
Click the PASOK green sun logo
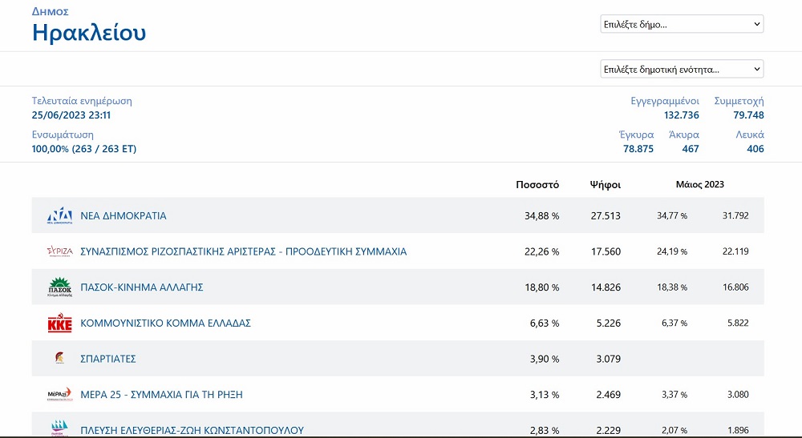click(60, 287)
